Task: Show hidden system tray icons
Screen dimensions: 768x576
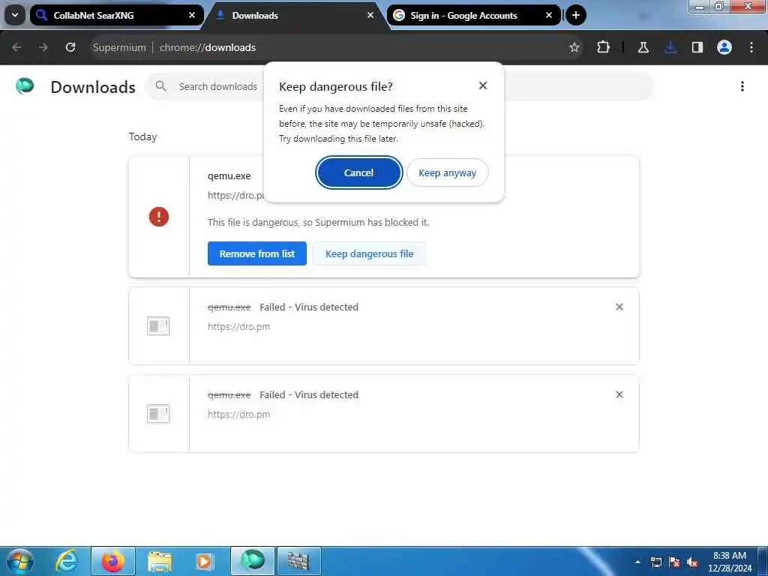Action: click(x=637, y=562)
